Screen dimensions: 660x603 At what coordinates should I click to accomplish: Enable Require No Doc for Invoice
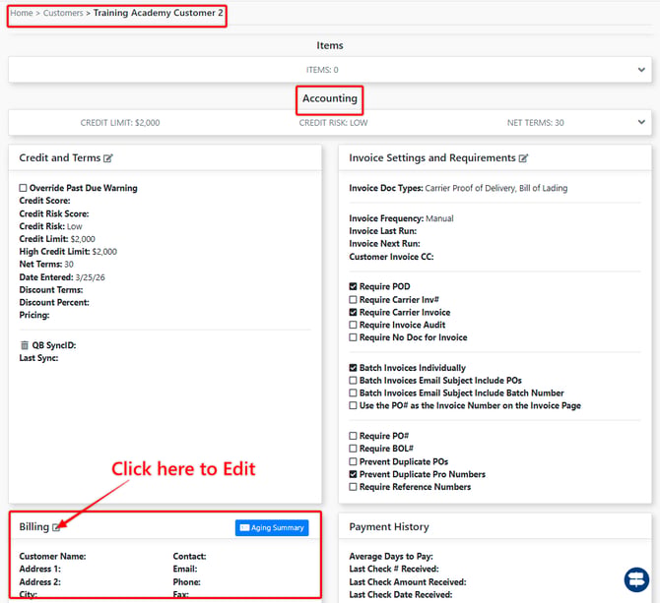[x=354, y=337]
